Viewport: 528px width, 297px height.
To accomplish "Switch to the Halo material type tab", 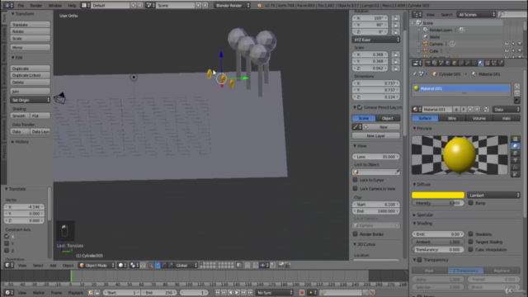I will (x=507, y=118).
